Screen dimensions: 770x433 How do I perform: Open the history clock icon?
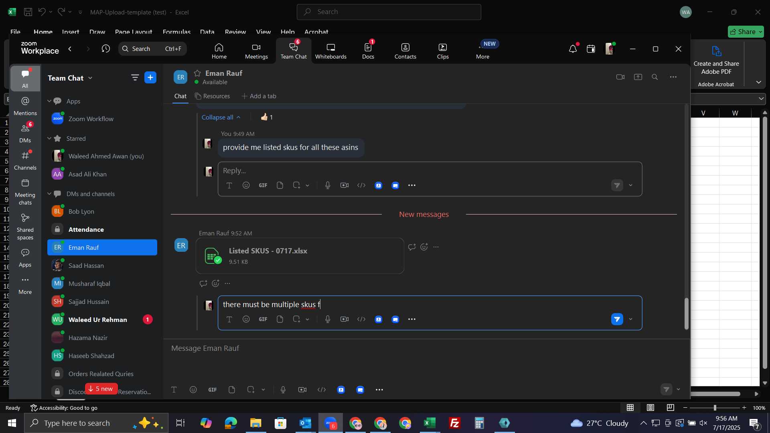coord(106,49)
